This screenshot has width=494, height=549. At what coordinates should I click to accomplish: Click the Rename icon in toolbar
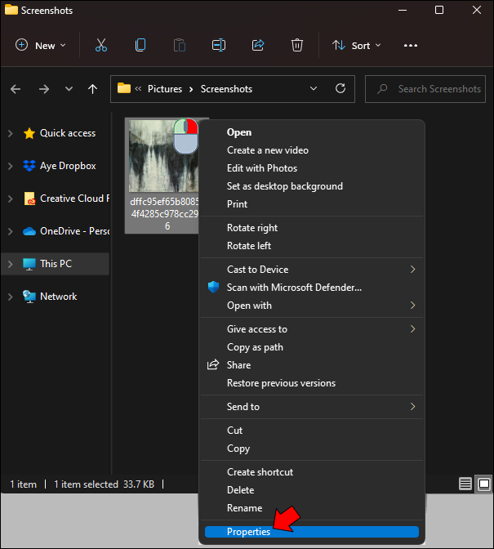[219, 46]
